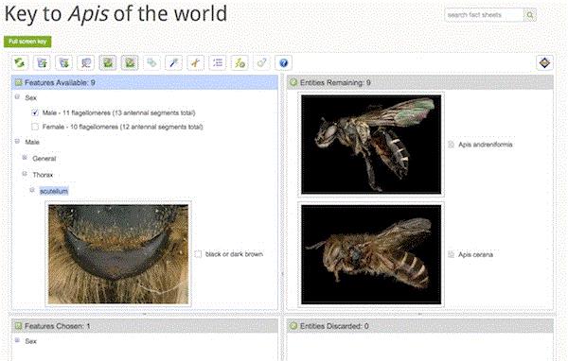Collapse the Sex feature in Features Available
Viewport: 568px width, 361px height.
(17, 97)
